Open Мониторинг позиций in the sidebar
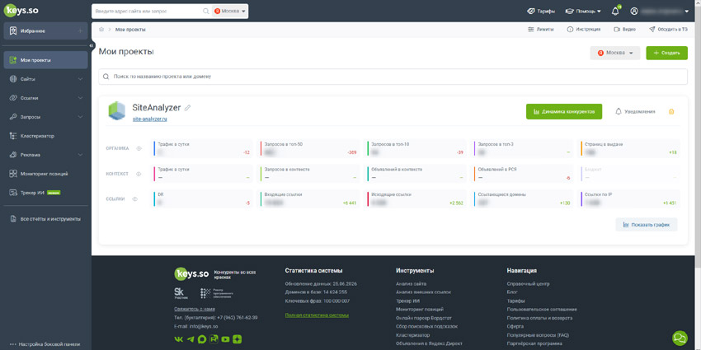 [45, 174]
